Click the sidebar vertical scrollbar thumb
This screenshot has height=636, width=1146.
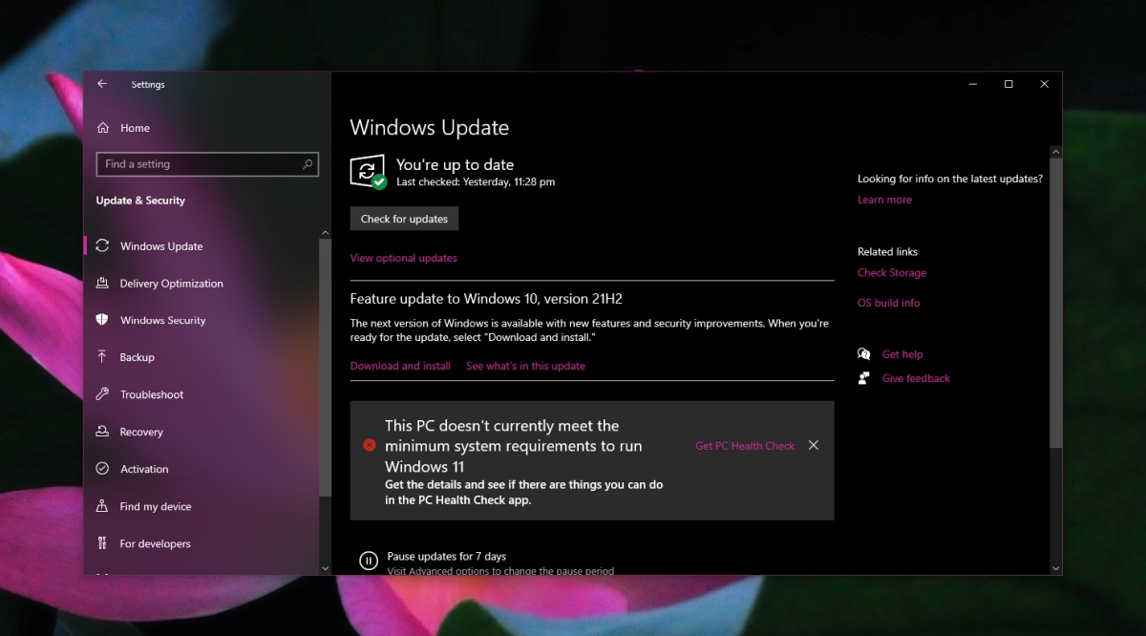[325, 367]
